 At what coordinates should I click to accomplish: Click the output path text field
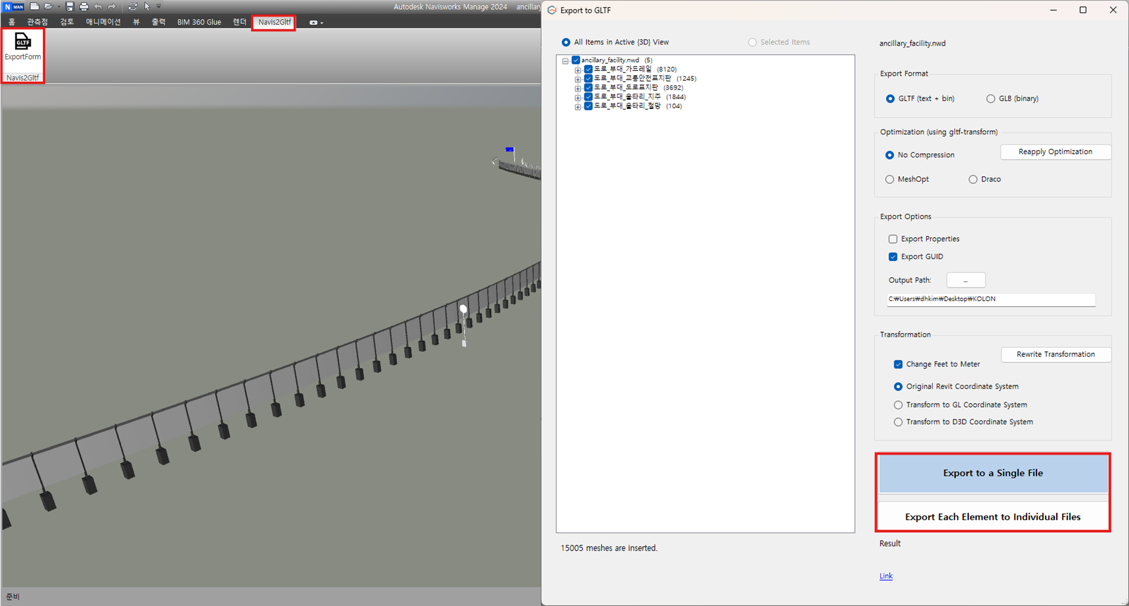[x=991, y=299]
